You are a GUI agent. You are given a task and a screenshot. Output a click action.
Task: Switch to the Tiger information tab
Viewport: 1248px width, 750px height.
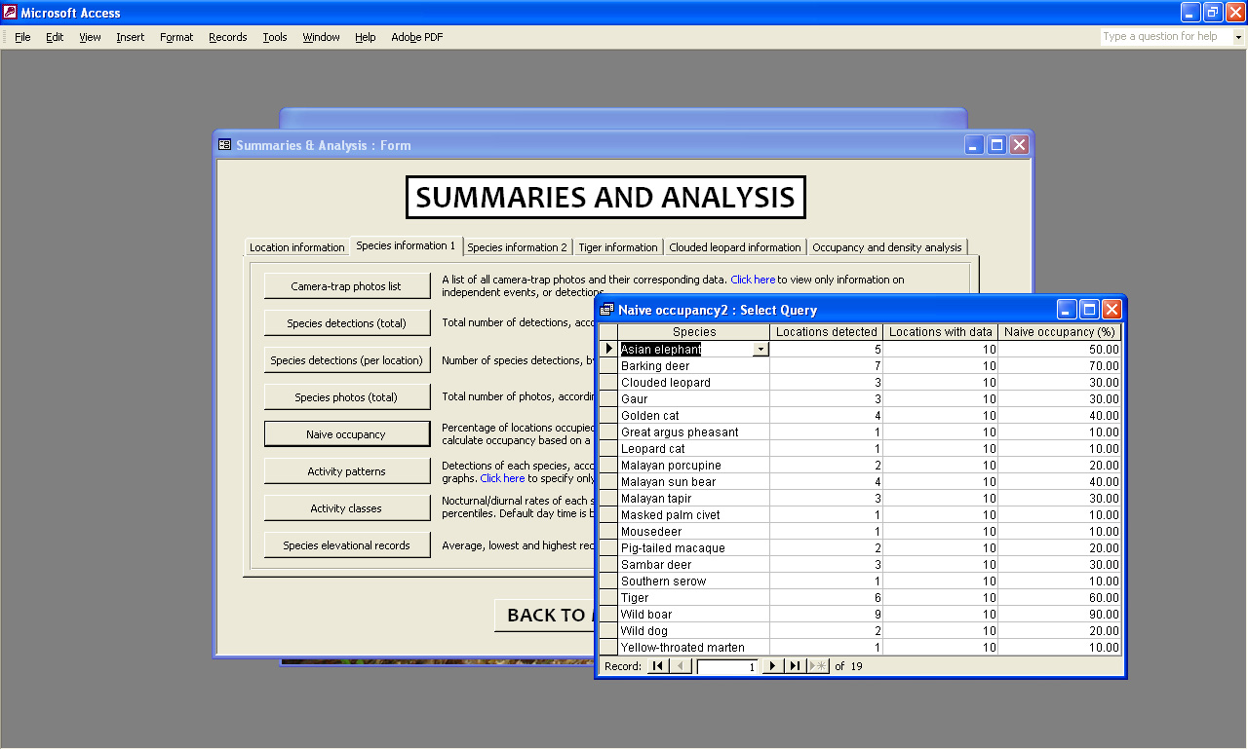point(618,247)
